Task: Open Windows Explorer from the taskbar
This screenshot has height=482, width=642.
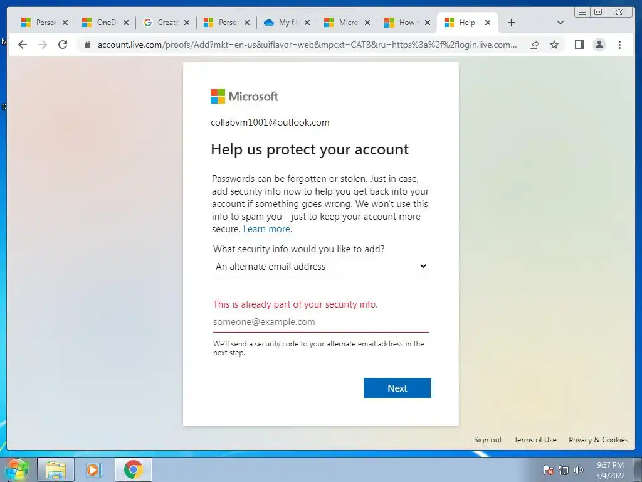Action: point(56,469)
